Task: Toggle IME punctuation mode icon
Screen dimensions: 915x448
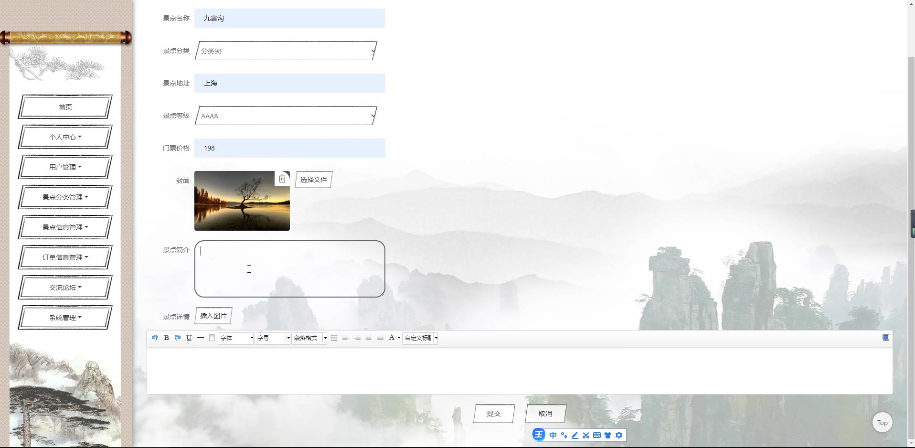Action: [564, 435]
